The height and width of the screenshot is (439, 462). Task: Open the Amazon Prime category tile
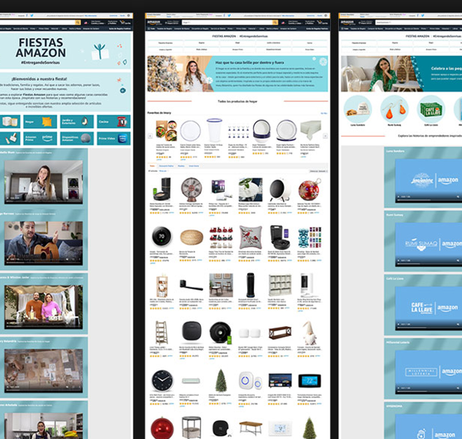point(40,138)
